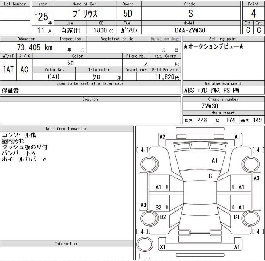Click the interior grade C under Int
Image resolution: width=265 pixels, height=261 pixels.
click(x=258, y=30)
